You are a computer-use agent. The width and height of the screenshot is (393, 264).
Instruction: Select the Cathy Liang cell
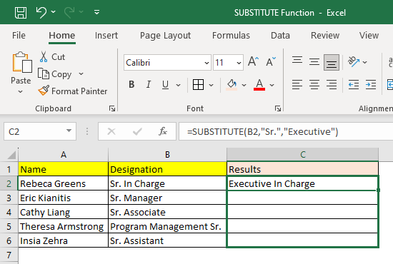(63, 212)
